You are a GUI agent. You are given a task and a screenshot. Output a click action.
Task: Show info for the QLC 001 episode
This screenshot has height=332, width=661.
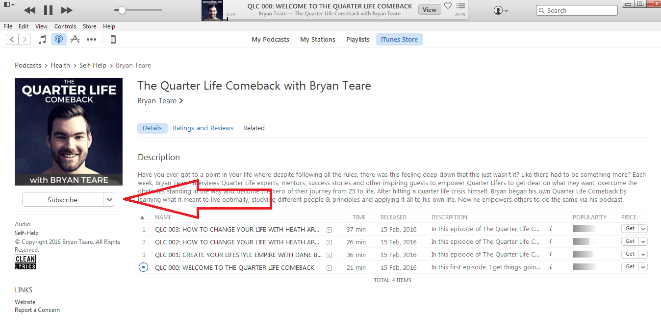point(551,254)
